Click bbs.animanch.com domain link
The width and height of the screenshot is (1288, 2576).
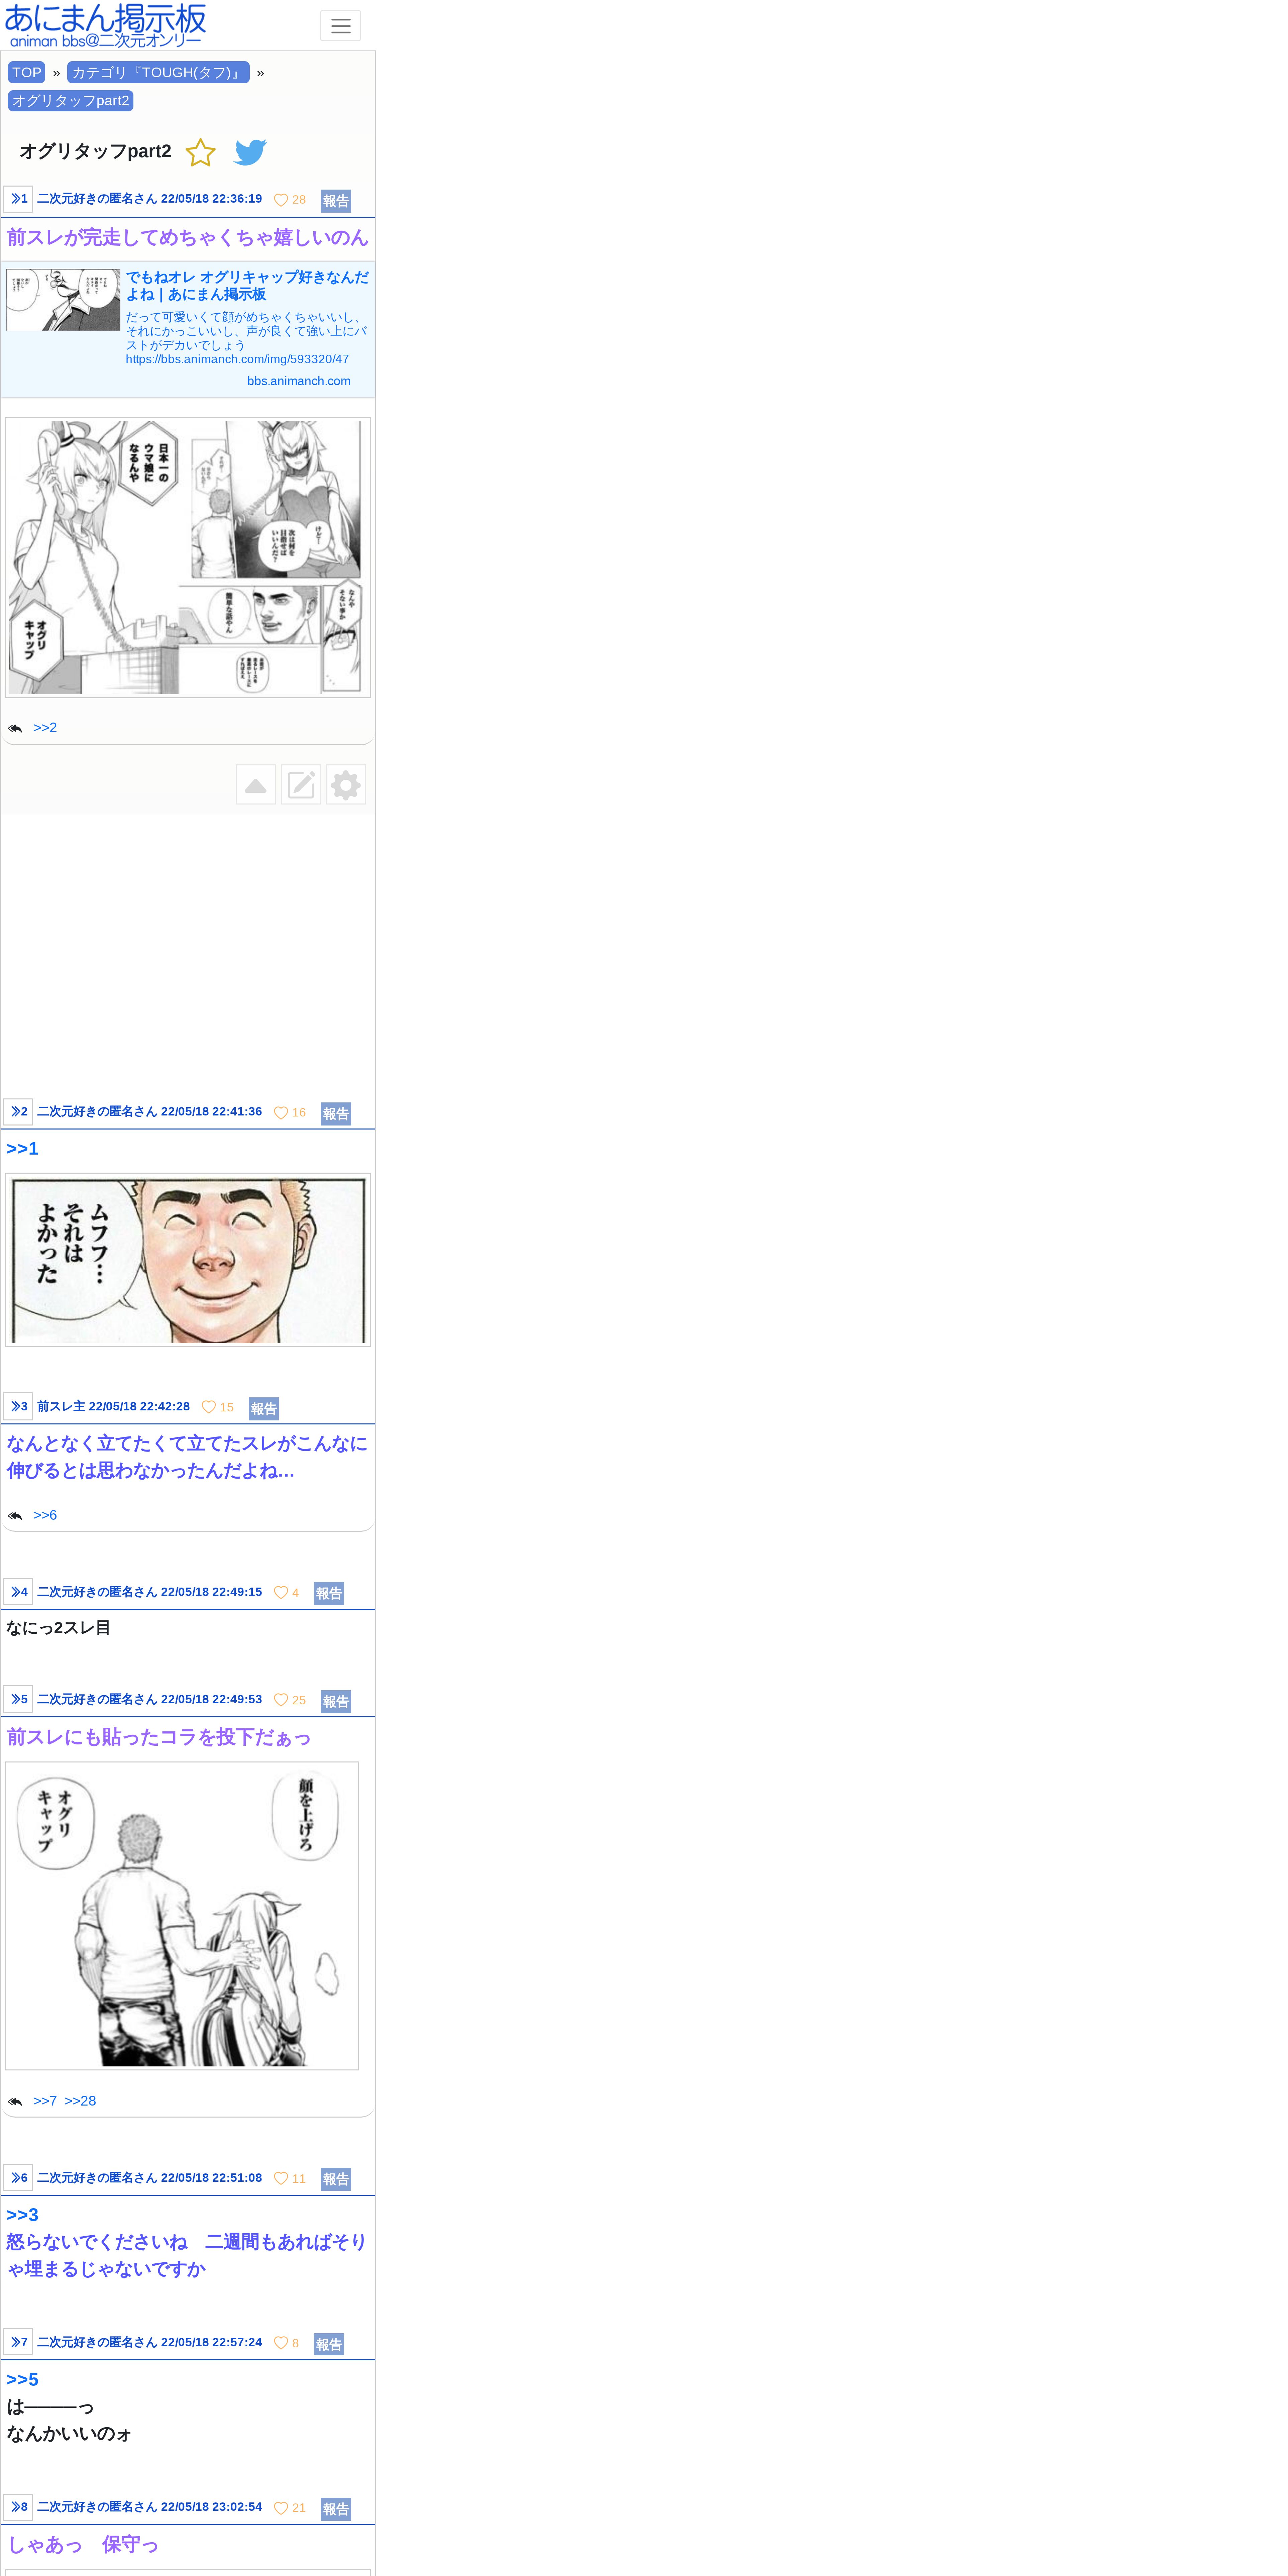[299, 381]
